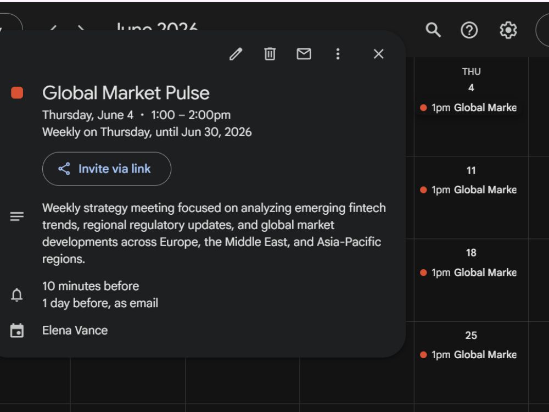Click '1 day before, as email' text
This screenshot has height=412, width=549.
tap(100, 303)
